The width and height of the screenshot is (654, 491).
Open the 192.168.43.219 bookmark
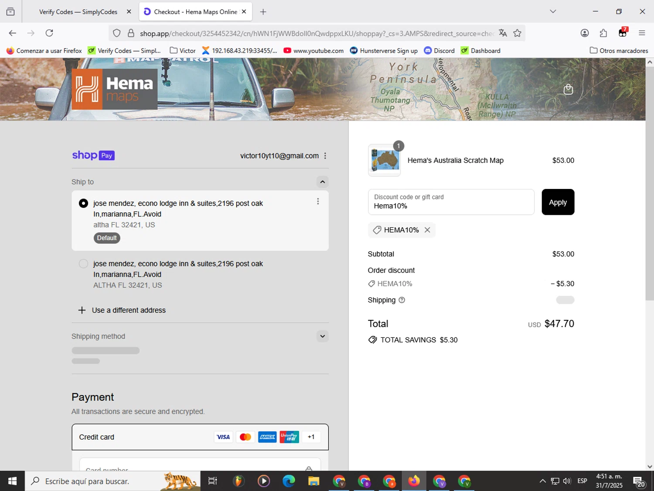239,51
